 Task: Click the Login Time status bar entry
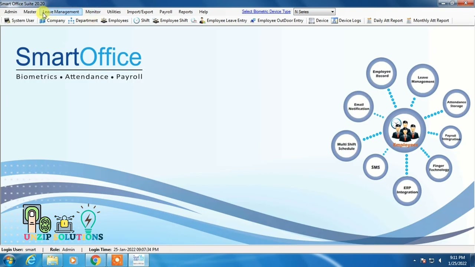[x=124, y=250]
